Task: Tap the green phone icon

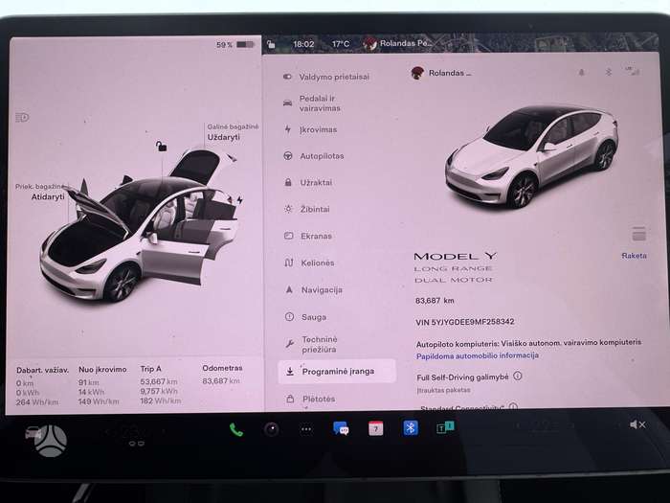Action: [x=235, y=429]
